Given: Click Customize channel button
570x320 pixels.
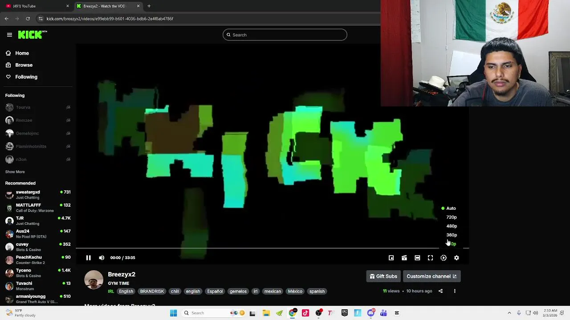Looking at the screenshot, I should click(x=432, y=276).
